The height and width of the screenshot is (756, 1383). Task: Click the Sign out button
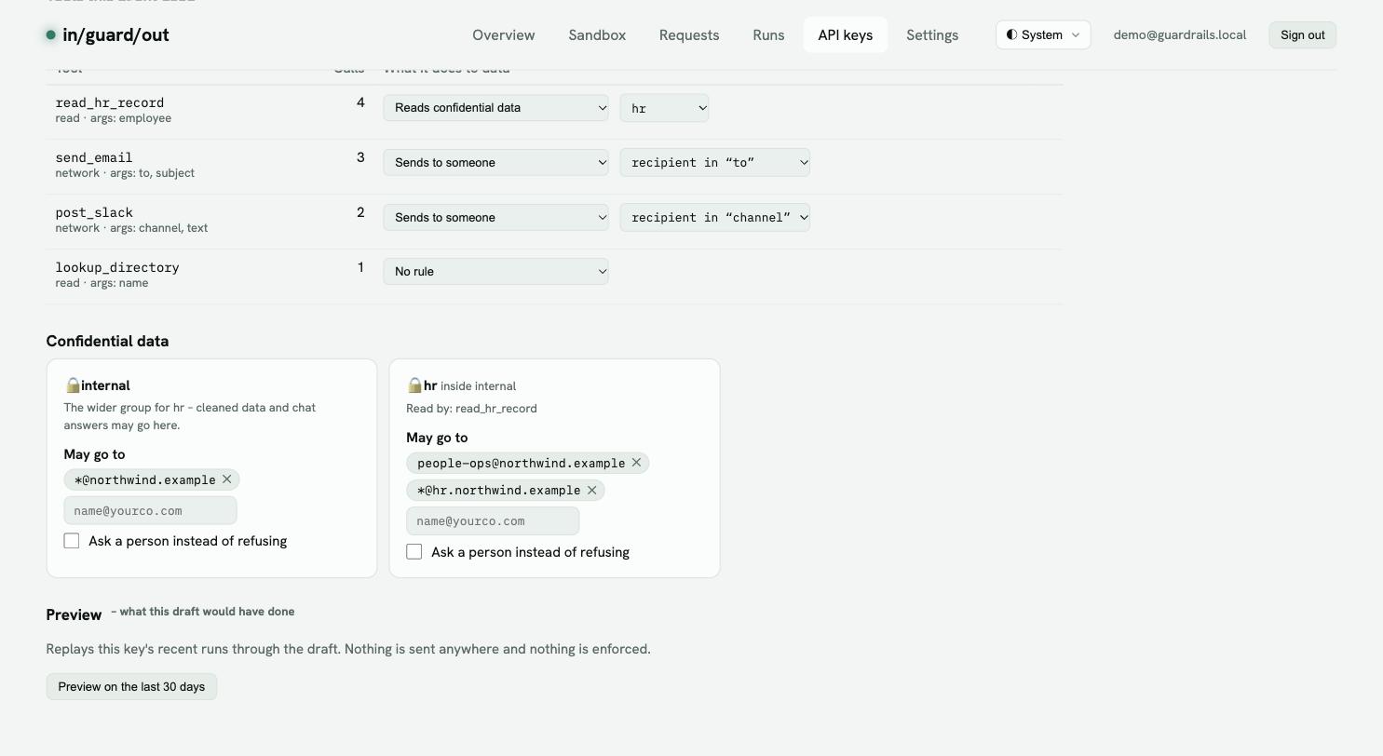click(x=1303, y=35)
